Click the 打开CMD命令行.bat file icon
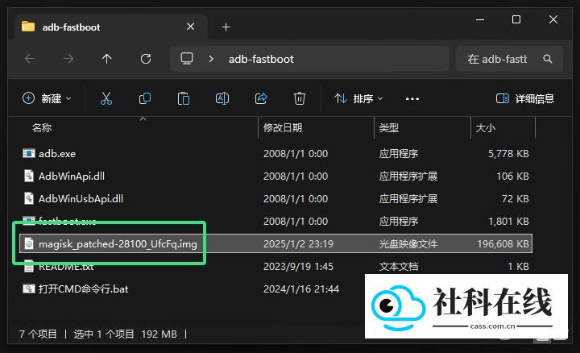The height and width of the screenshot is (353, 580). pos(29,289)
